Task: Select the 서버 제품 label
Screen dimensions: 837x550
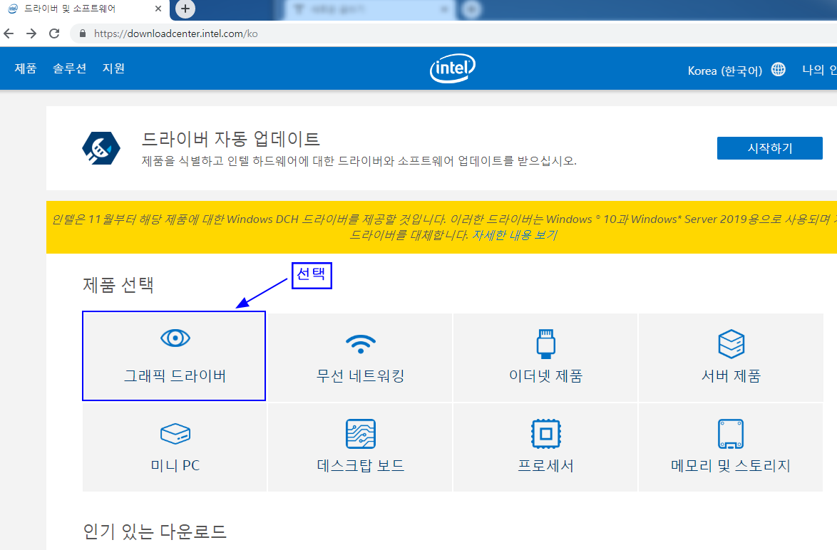Action: 731,375
